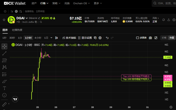Select the trend line drawing tool
Screen dimensions: 176x110
[4, 53]
